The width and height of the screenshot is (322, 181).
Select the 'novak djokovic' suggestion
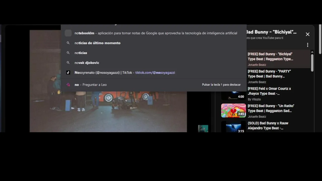pyautogui.click(x=153, y=63)
